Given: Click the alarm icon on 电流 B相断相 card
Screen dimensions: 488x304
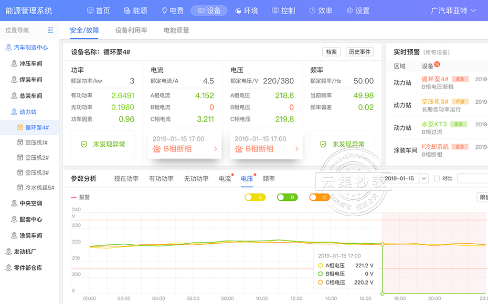Looking at the screenshot, I should (156, 149).
